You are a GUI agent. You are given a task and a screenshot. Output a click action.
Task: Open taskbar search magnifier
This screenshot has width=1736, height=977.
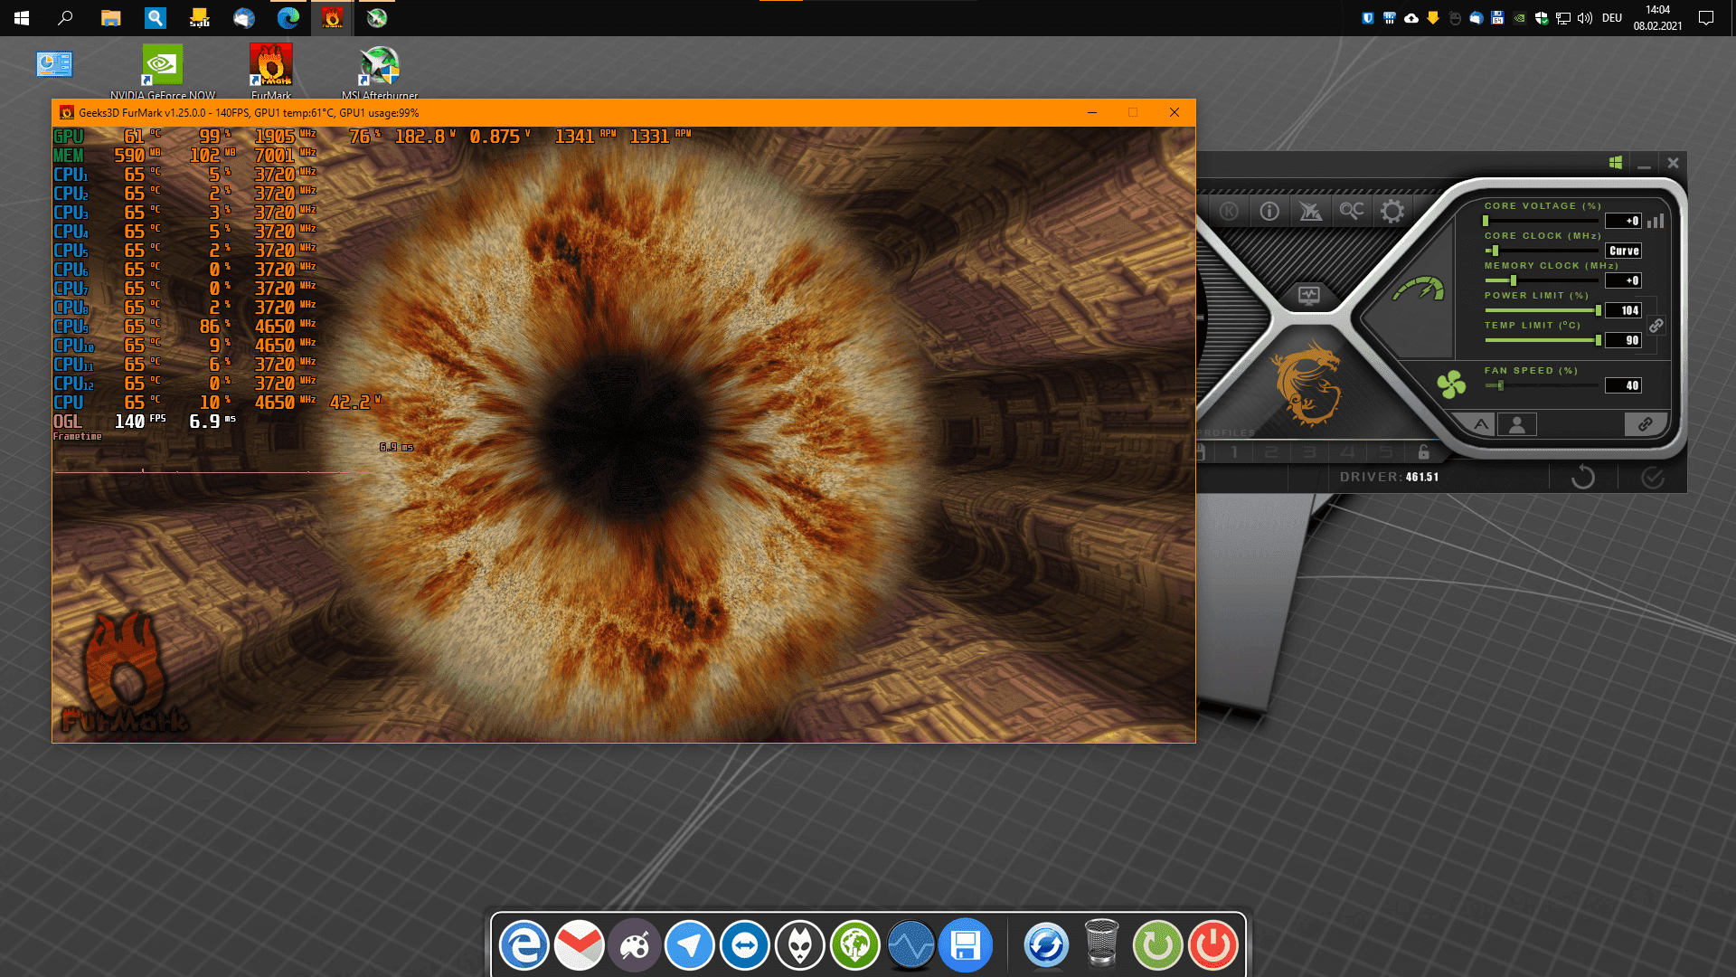(x=65, y=18)
